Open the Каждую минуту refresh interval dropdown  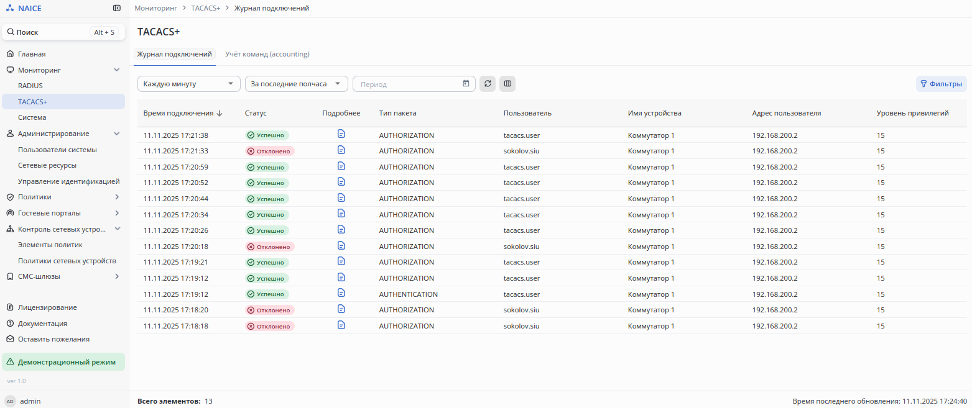coord(188,84)
